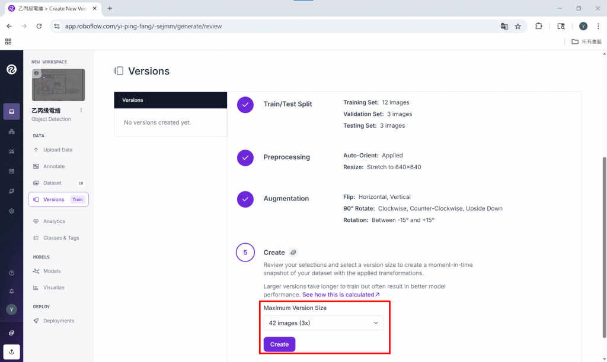Click the page vertical scrollbar

coord(604,247)
